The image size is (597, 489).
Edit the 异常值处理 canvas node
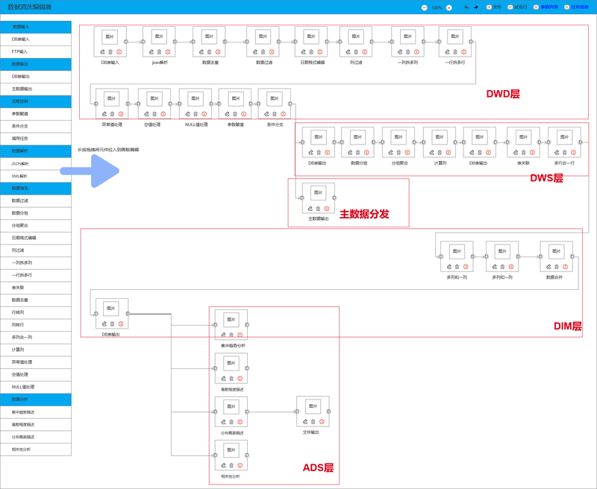[x=104, y=114]
